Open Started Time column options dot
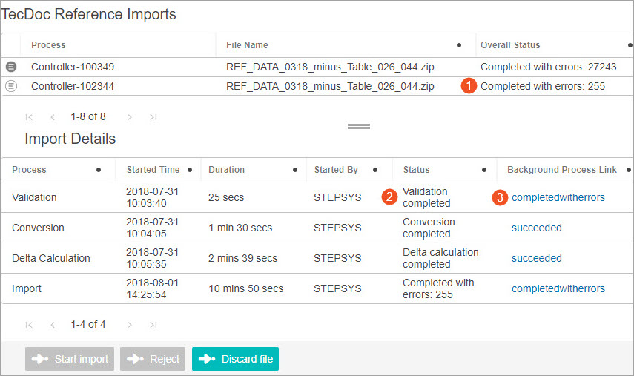The image size is (634, 376). tap(190, 170)
